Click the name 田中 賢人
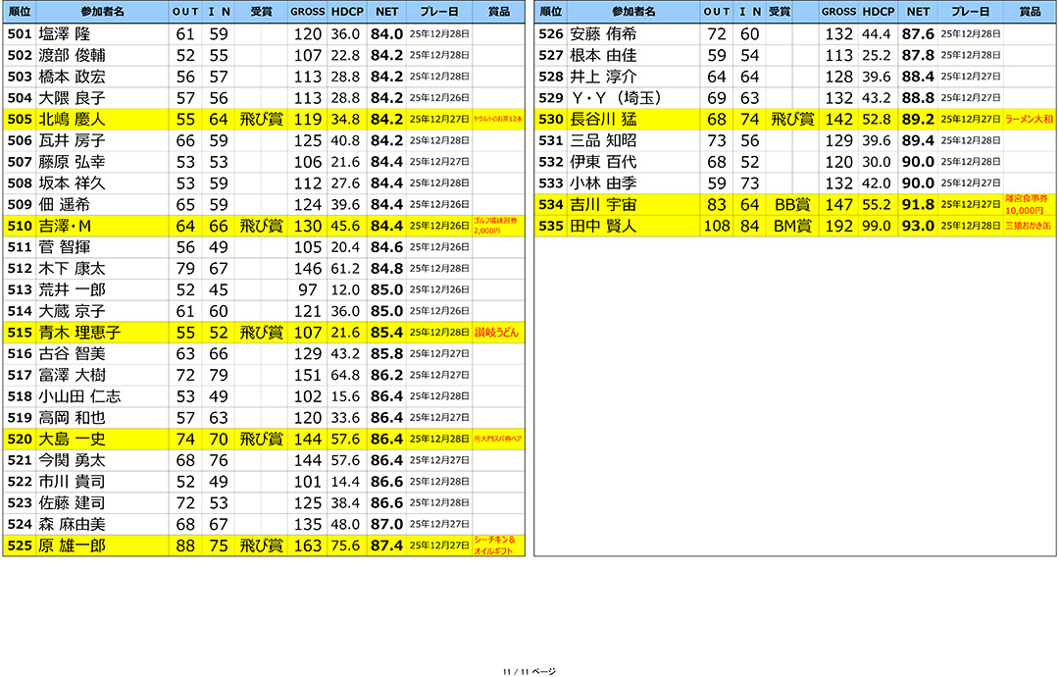 click(603, 226)
